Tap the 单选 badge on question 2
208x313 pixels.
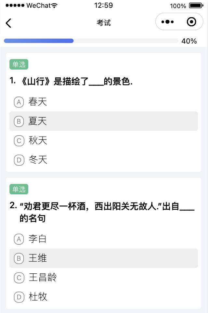pyautogui.click(x=19, y=189)
